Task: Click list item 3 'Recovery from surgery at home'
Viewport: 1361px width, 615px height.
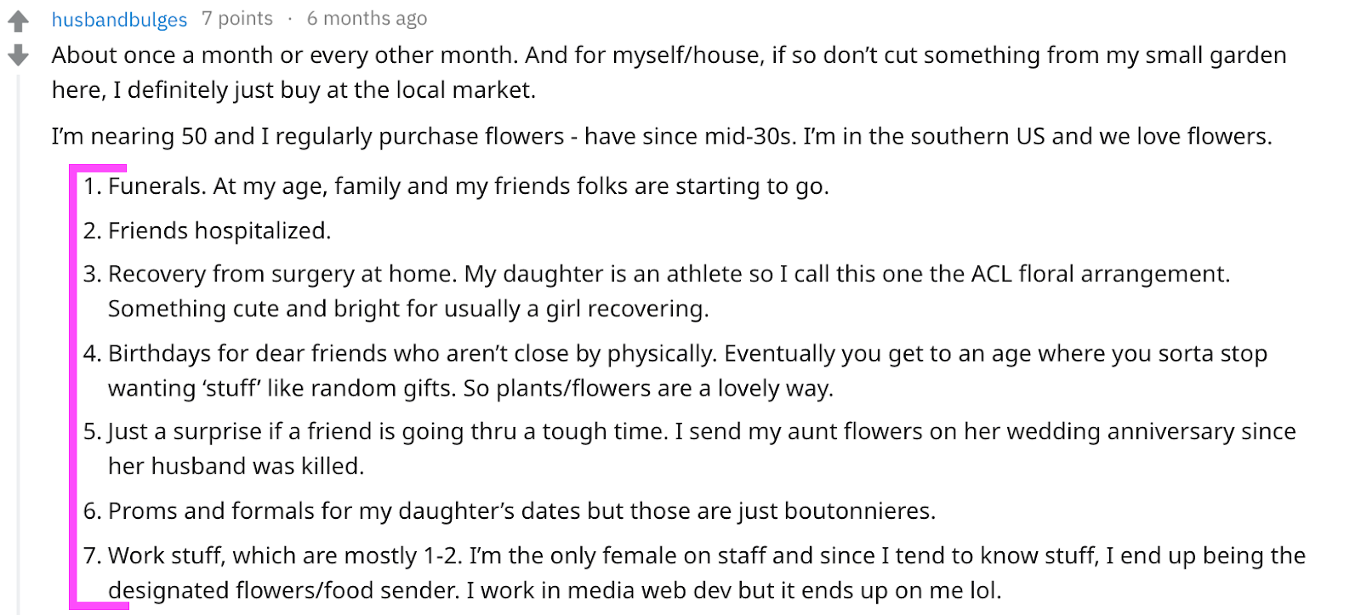Action: [x=657, y=274]
